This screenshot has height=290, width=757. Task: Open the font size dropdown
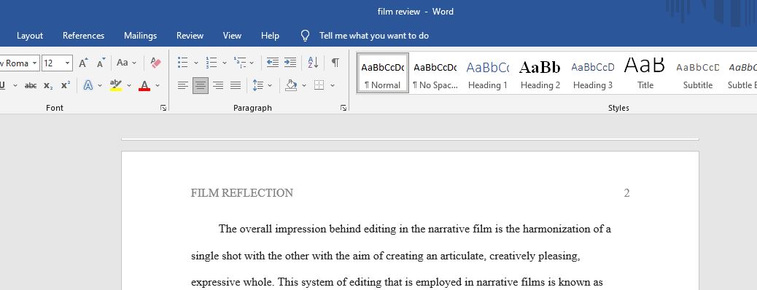68,63
